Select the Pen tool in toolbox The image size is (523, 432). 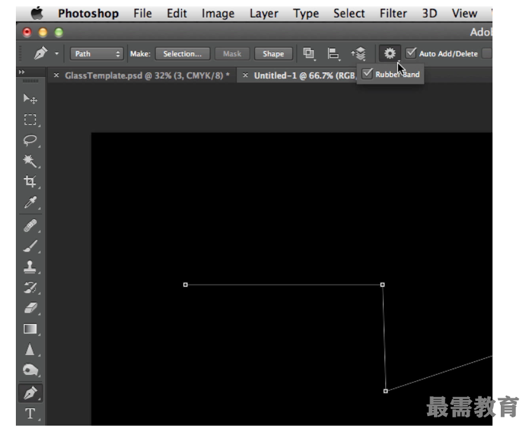click(x=31, y=393)
